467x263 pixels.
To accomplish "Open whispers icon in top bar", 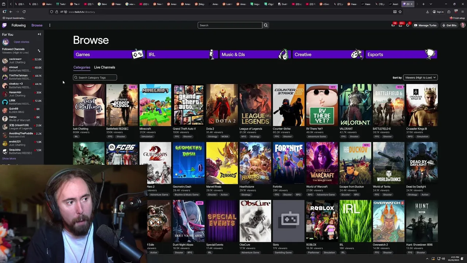I will point(408,25).
